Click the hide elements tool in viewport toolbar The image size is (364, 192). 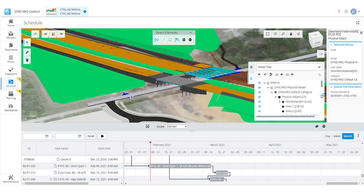click(46, 34)
